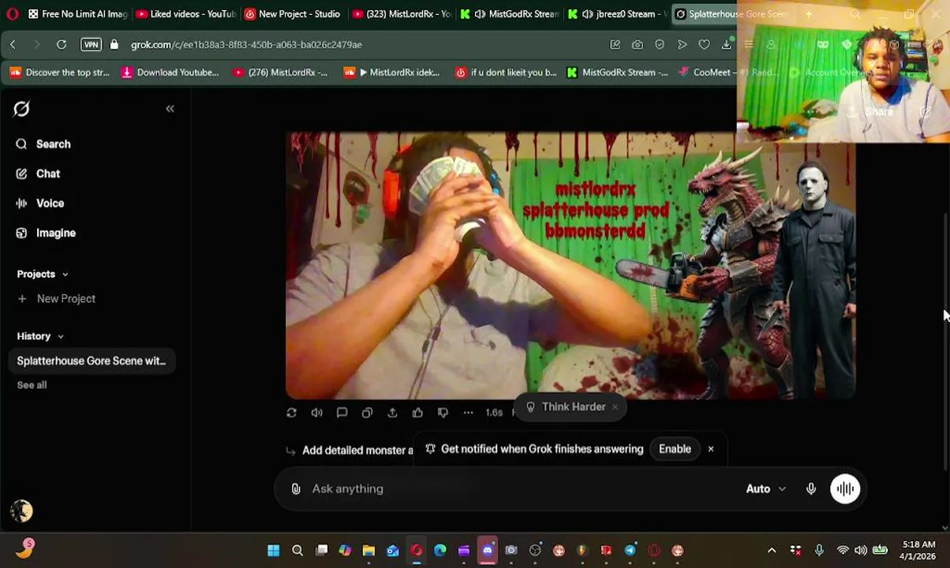950x568 pixels.
Task: Switch to Free No Limit AI Image tab
Action: (x=77, y=14)
